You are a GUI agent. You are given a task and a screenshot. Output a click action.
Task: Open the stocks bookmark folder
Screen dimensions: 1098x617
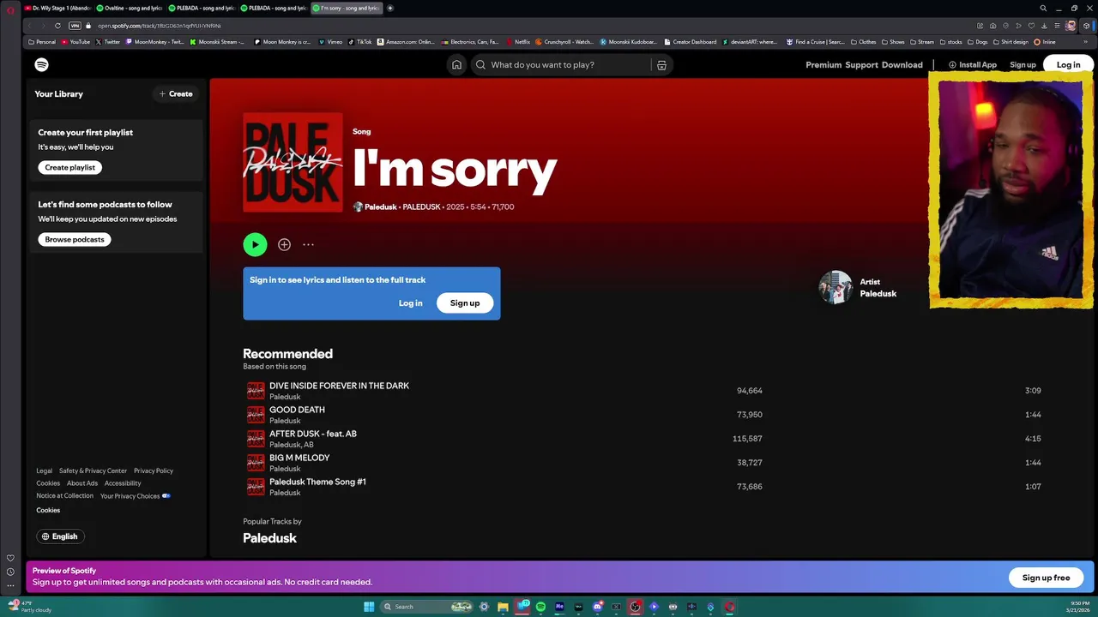click(x=950, y=41)
